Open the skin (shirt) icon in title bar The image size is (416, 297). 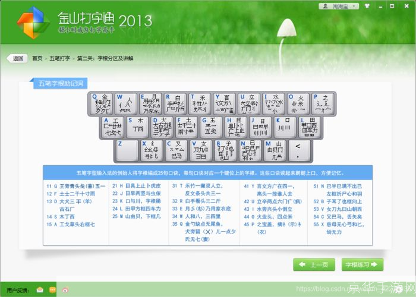(367, 6)
